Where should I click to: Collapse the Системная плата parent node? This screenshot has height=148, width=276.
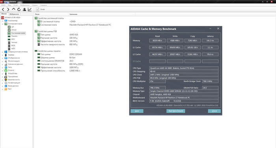2,24
